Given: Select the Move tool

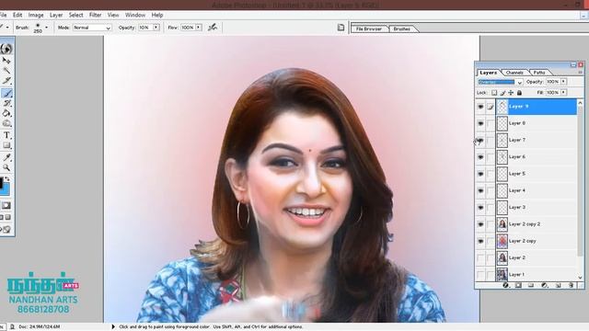Looking at the screenshot, I should tap(6, 60).
